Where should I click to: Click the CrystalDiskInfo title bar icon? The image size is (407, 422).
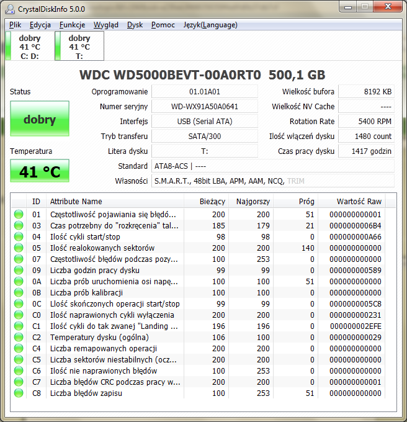click(x=10, y=9)
